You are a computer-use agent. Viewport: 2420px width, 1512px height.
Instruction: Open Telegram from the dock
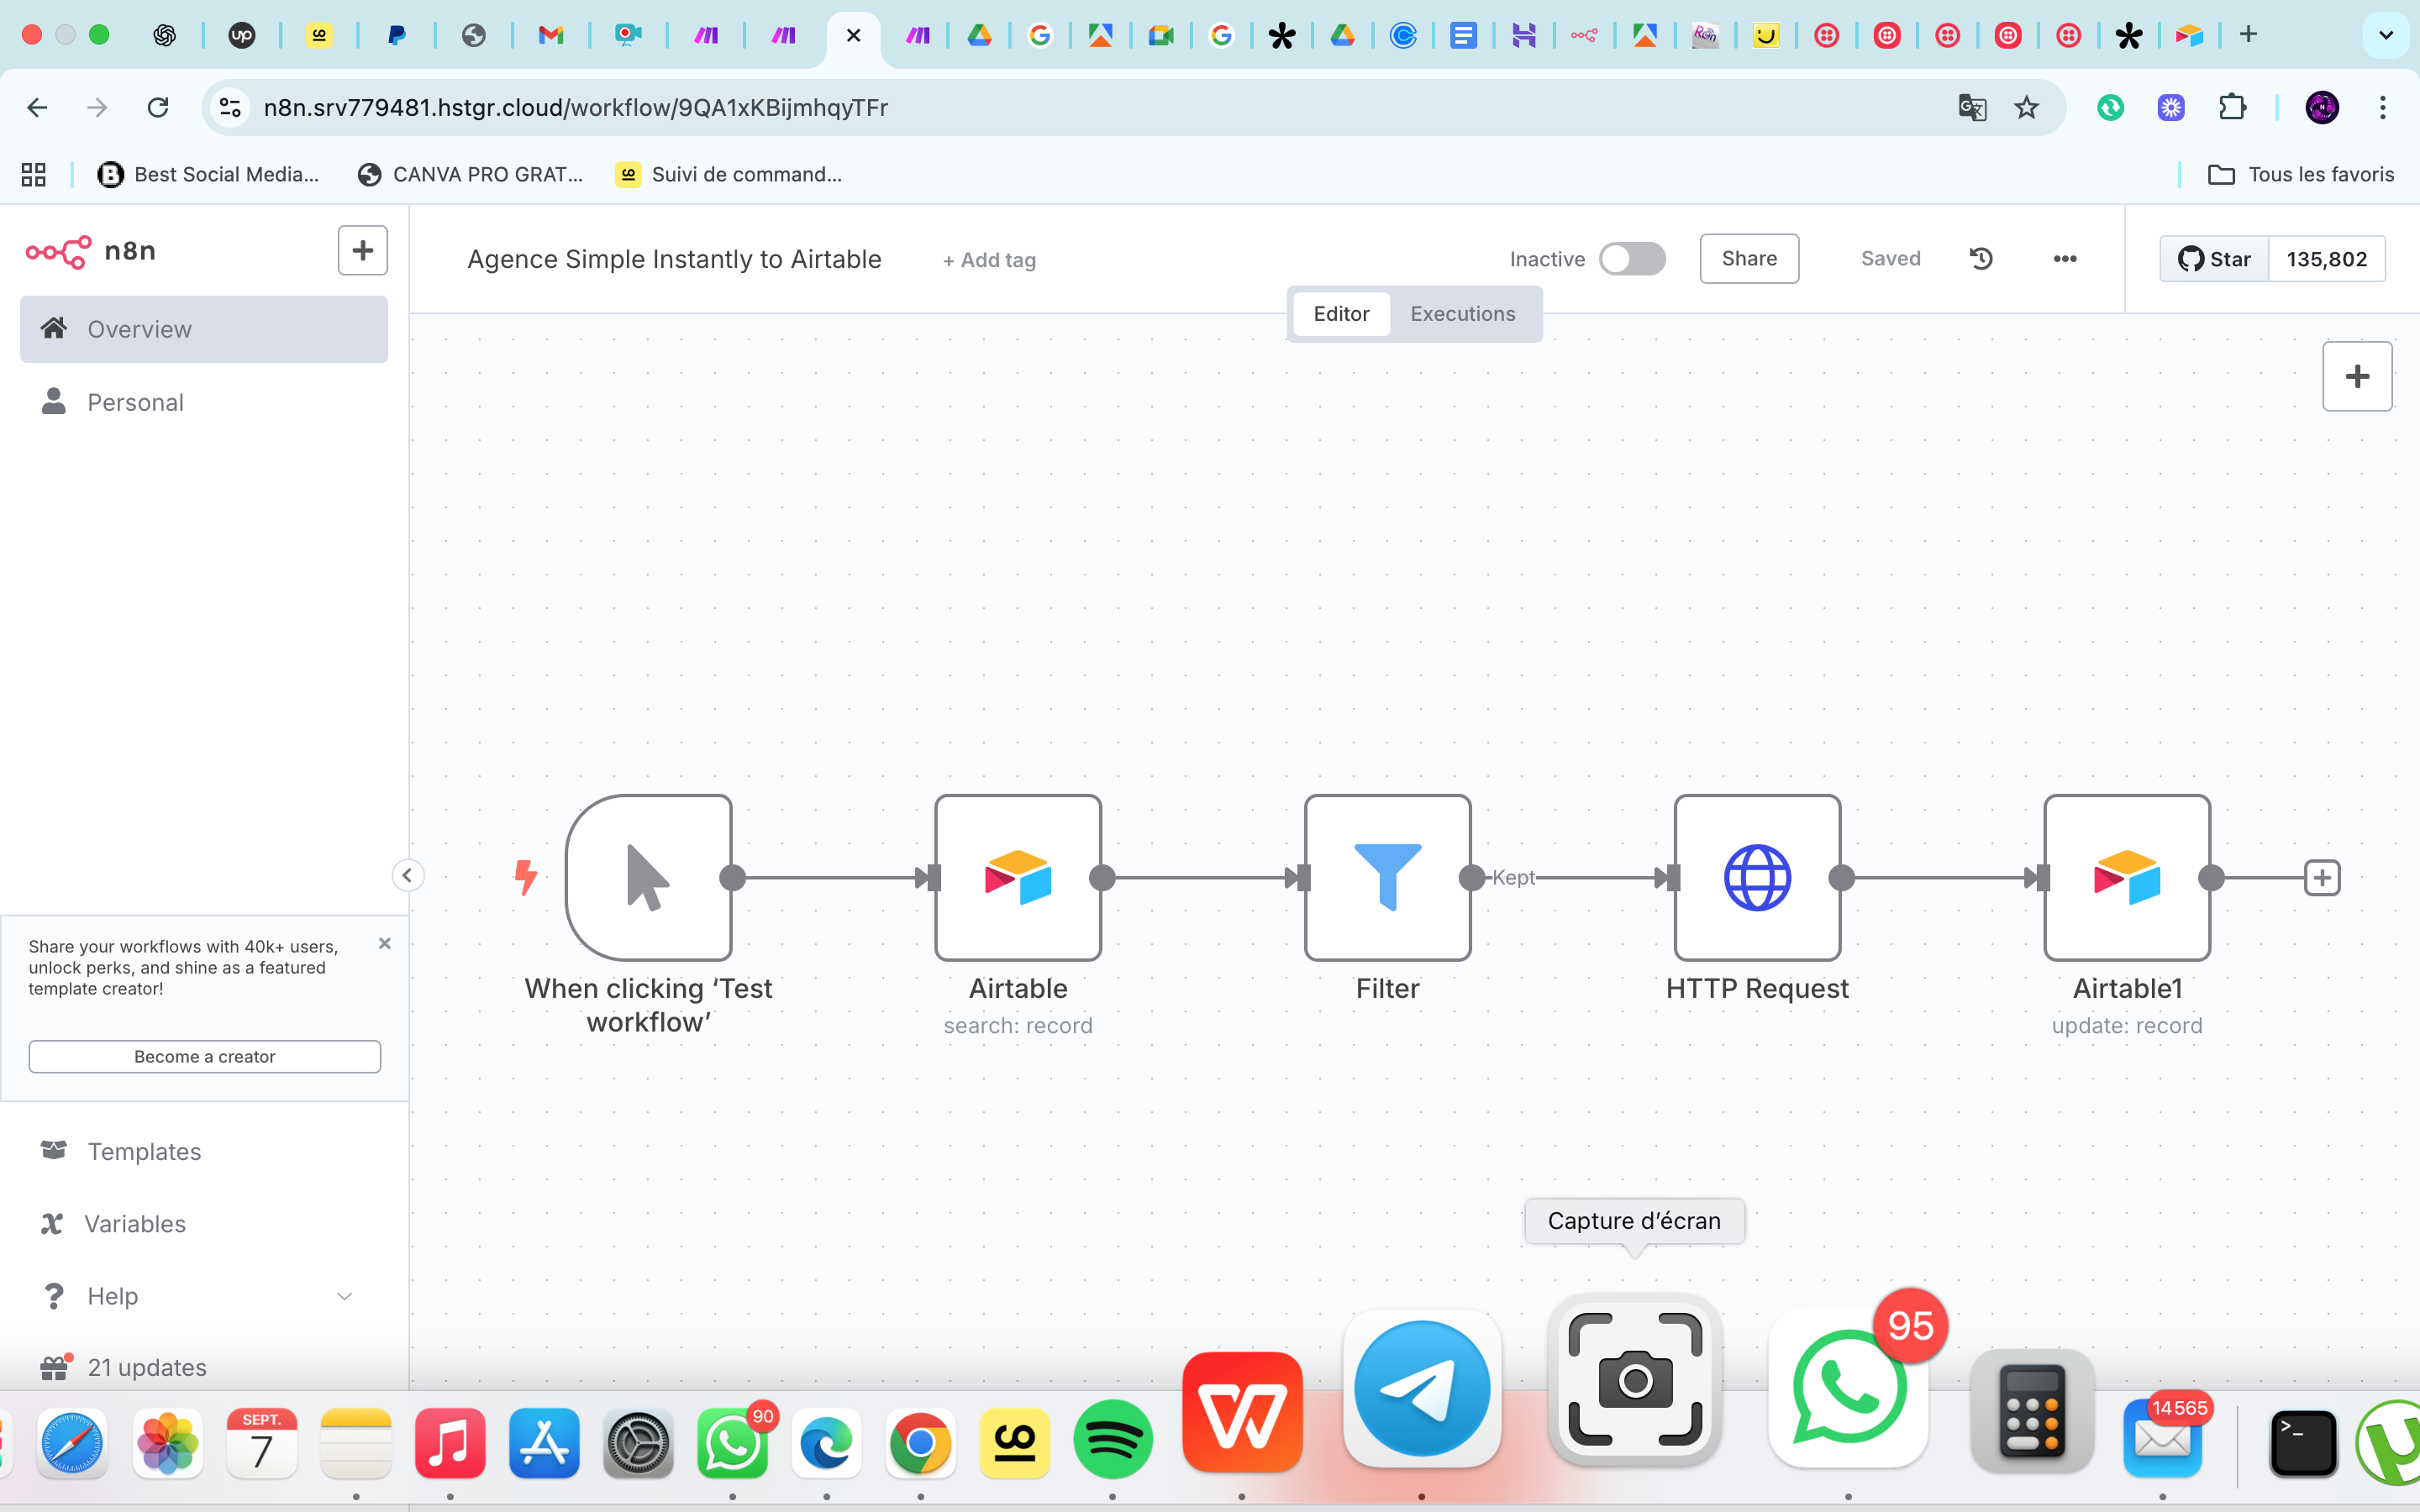[1421, 1389]
